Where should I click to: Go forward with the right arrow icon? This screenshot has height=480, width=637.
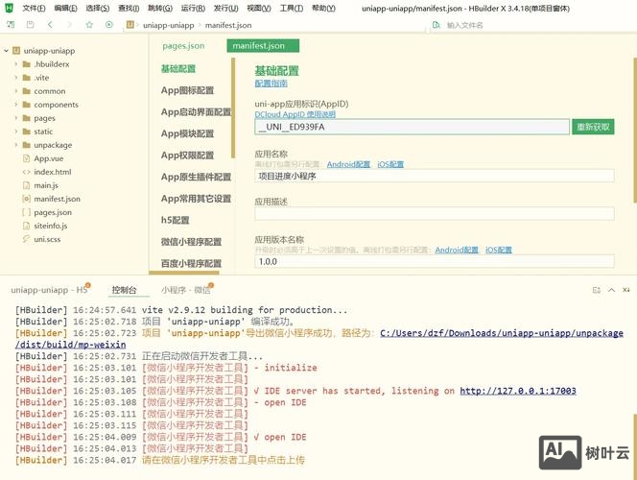69,25
